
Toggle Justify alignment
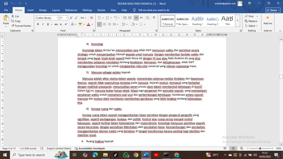coord(114,24)
